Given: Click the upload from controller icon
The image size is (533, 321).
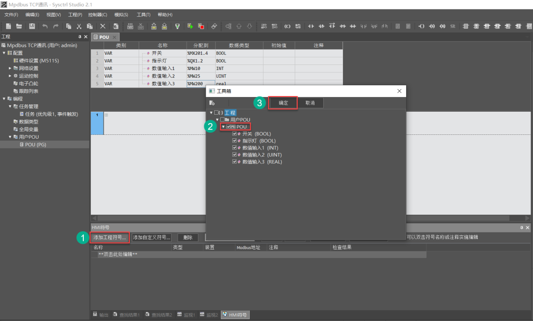Looking at the screenshot, I should click(164, 26).
